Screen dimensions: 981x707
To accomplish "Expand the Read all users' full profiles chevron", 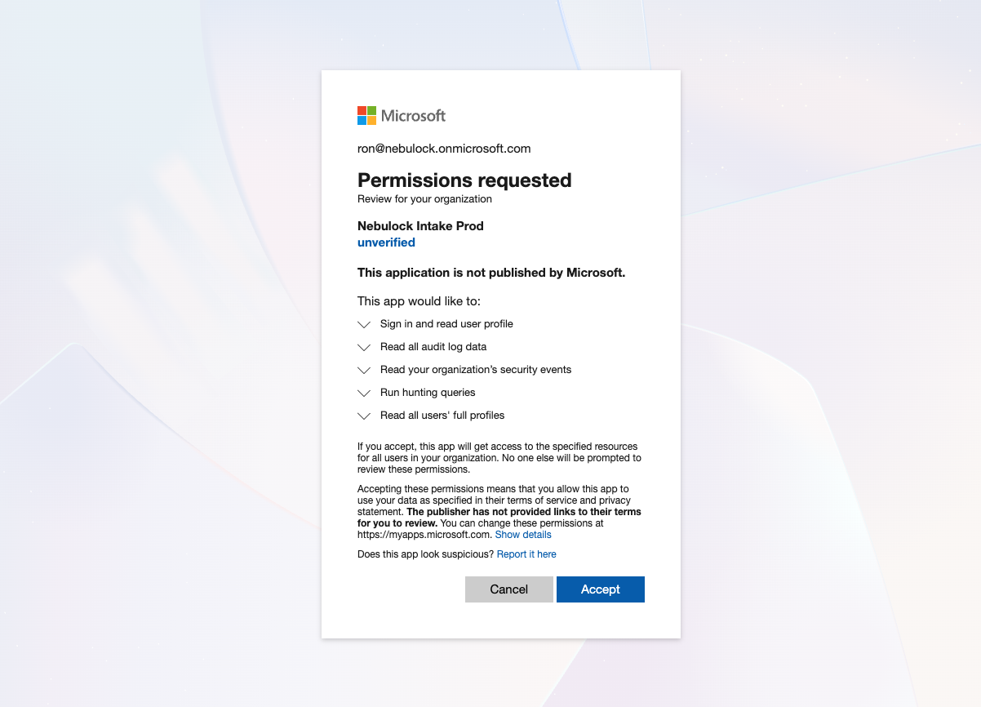I will 364,416.
